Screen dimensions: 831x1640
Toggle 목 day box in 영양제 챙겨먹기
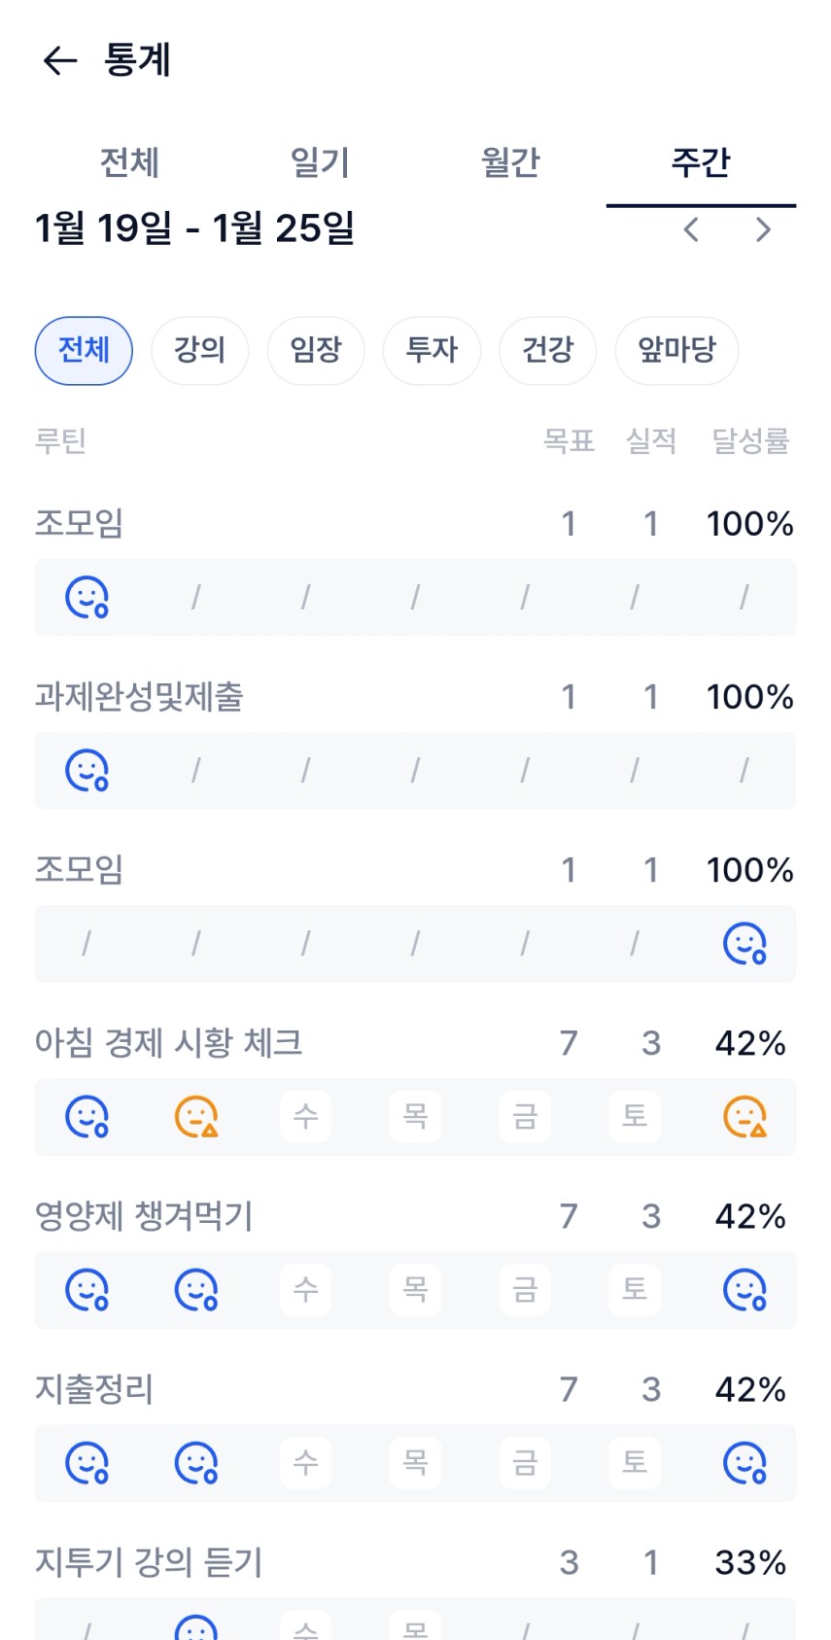click(x=415, y=1289)
